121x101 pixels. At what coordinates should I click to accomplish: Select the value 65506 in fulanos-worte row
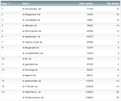pos(90,42)
